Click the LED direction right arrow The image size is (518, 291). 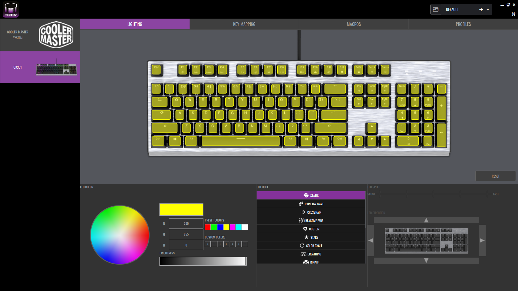point(482,240)
